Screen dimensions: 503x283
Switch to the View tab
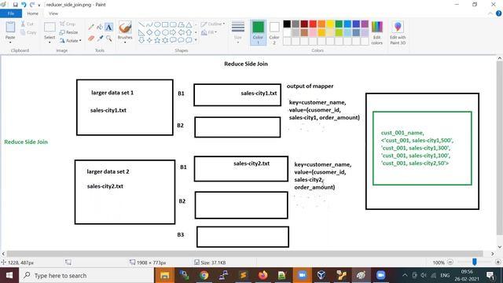[x=53, y=13]
